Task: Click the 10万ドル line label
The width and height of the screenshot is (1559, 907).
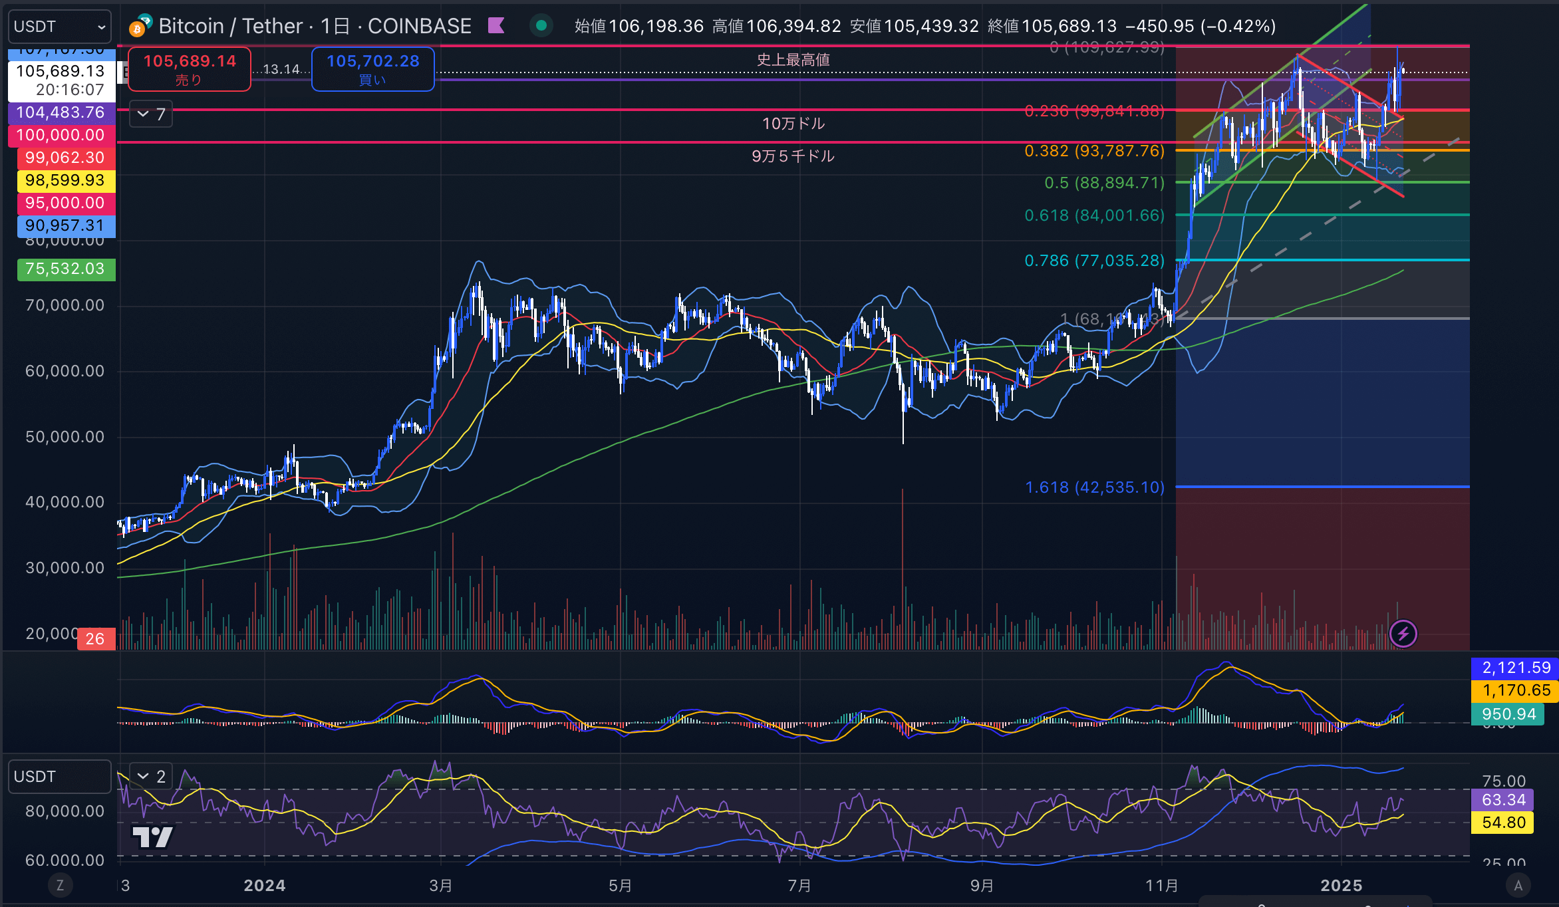Action: click(x=793, y=124)
